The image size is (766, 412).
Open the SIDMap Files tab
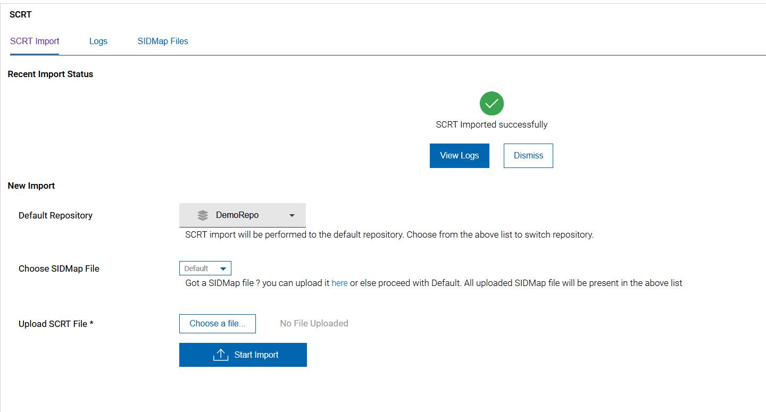tap(163, 41)
